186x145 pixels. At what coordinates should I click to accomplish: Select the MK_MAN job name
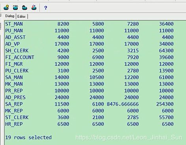click(x=14, y=84)
